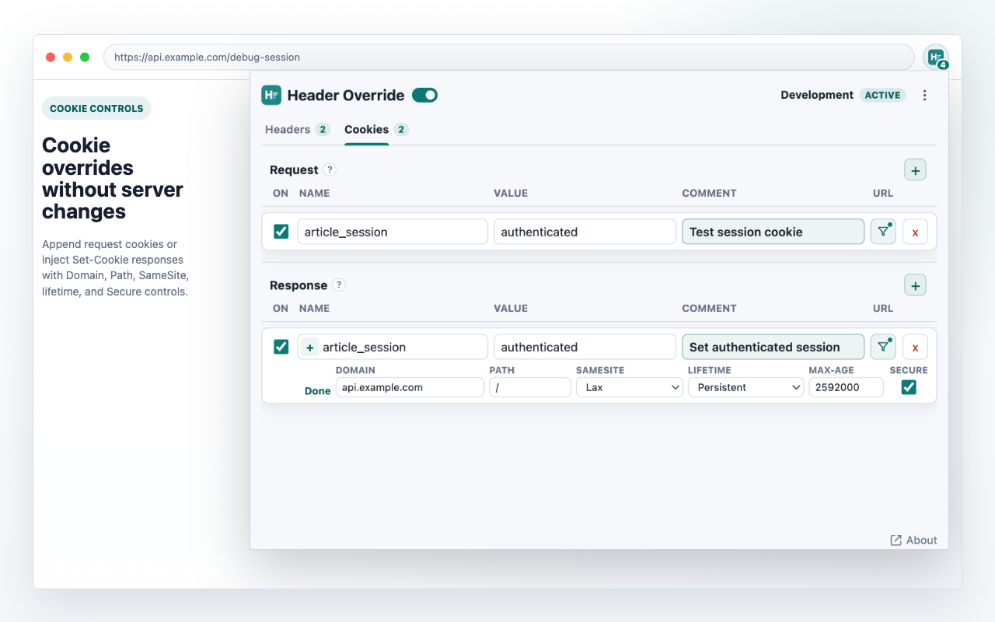Edit the Domain field api.example.com
The width and height of the screenshot is (995, 622).
[410, 387]
